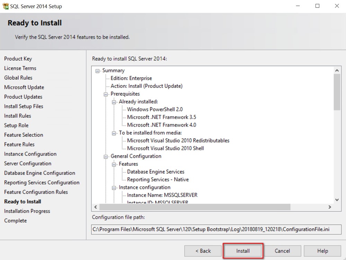The width and height of the screenshot is (346, 260).
Task: Select the Product Updates step
Action: click(x=23, y=97)
